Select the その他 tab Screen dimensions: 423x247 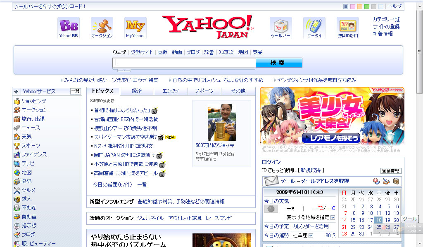point(238,91)
